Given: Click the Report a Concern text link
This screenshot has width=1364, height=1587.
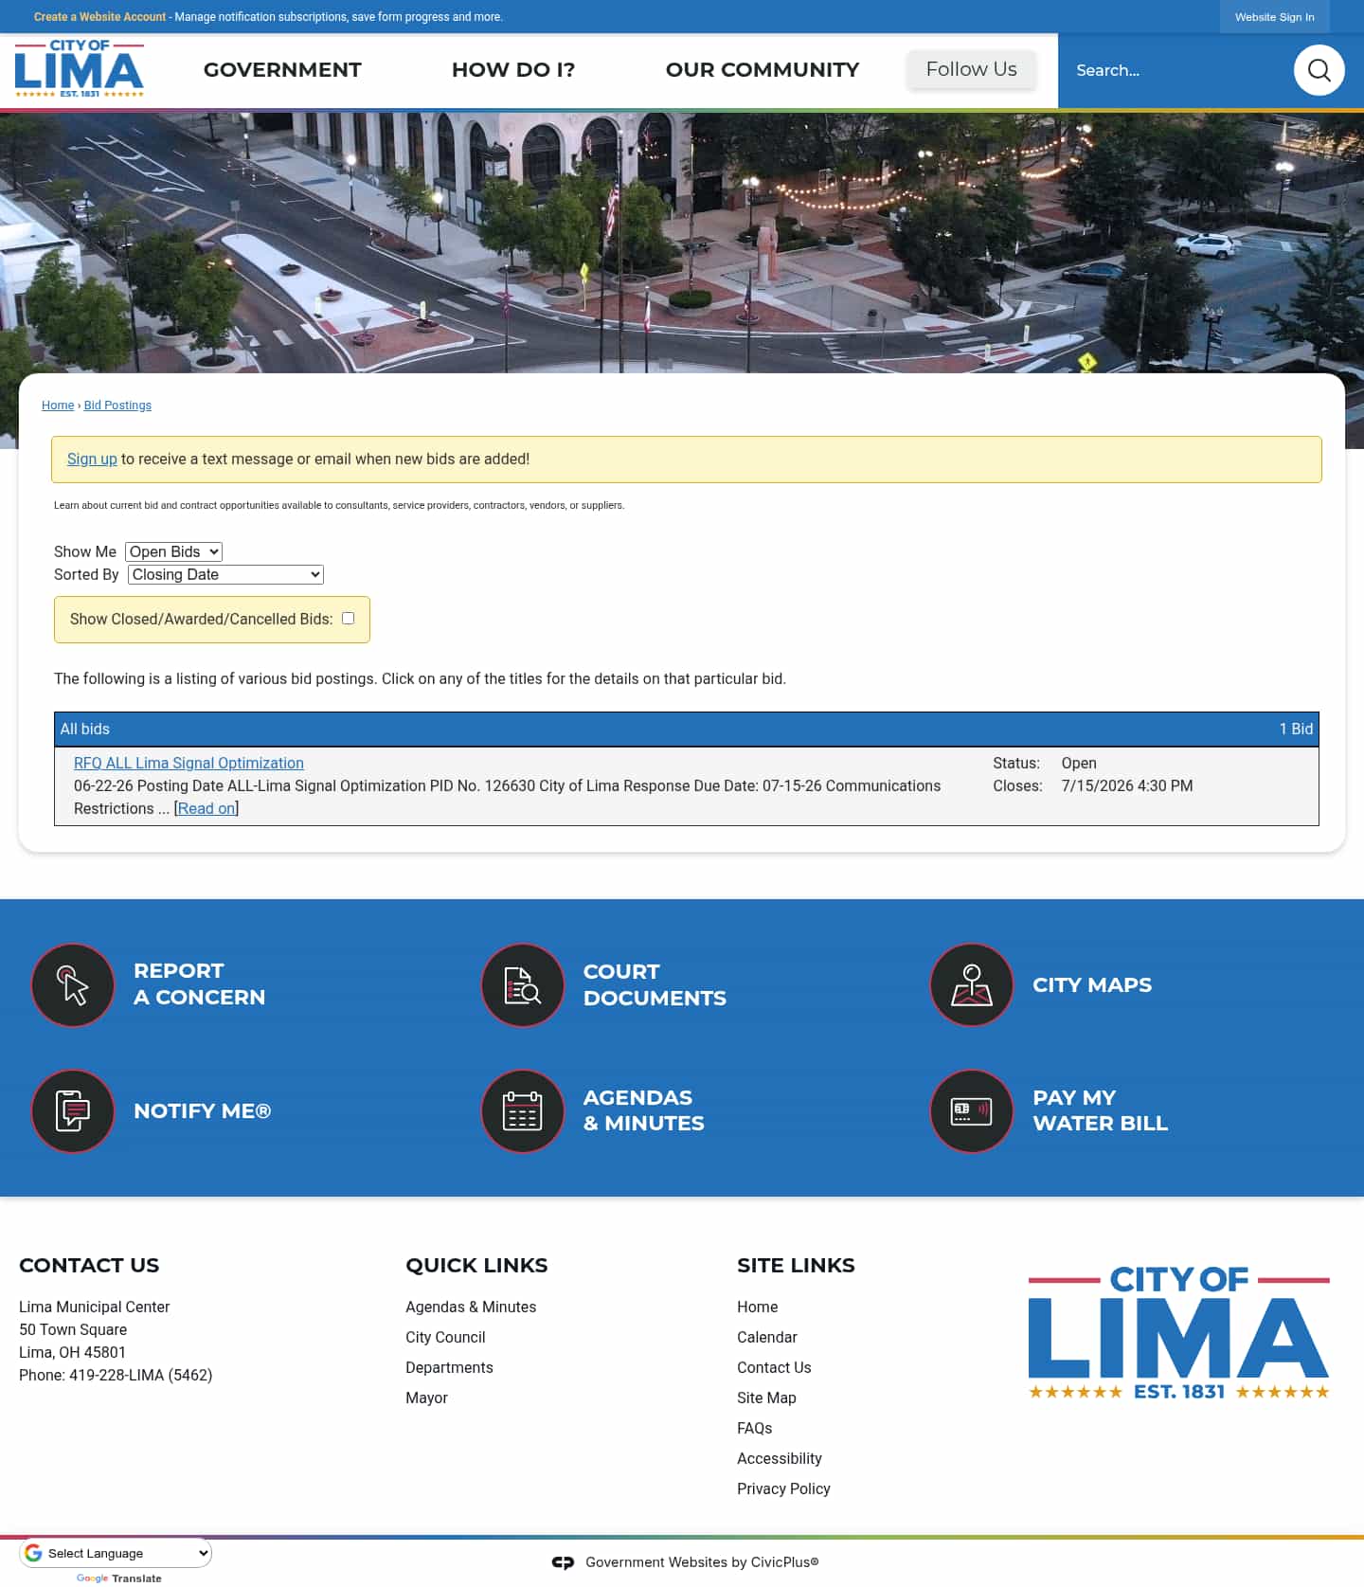Looking at the screenshot, I should 199,983.
